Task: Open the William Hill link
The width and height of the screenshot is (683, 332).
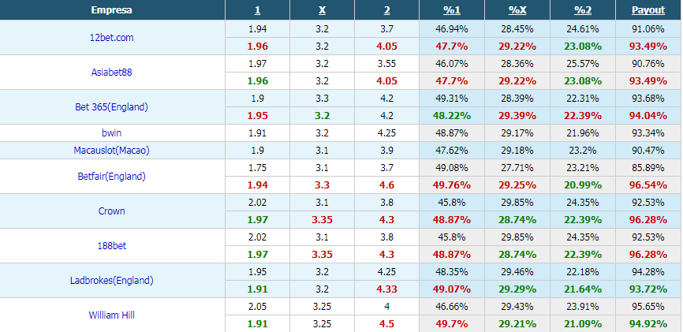Action: [111, 315]
